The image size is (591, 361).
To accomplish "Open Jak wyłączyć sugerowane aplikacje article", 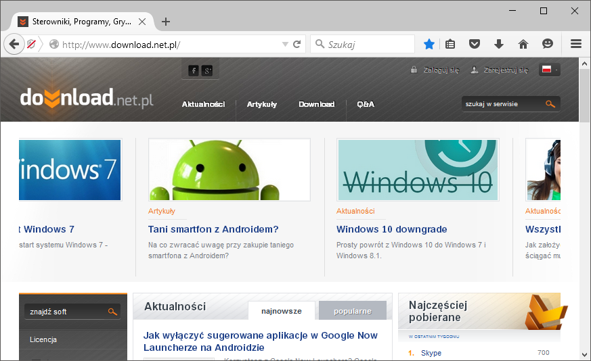I will [261, 341].
